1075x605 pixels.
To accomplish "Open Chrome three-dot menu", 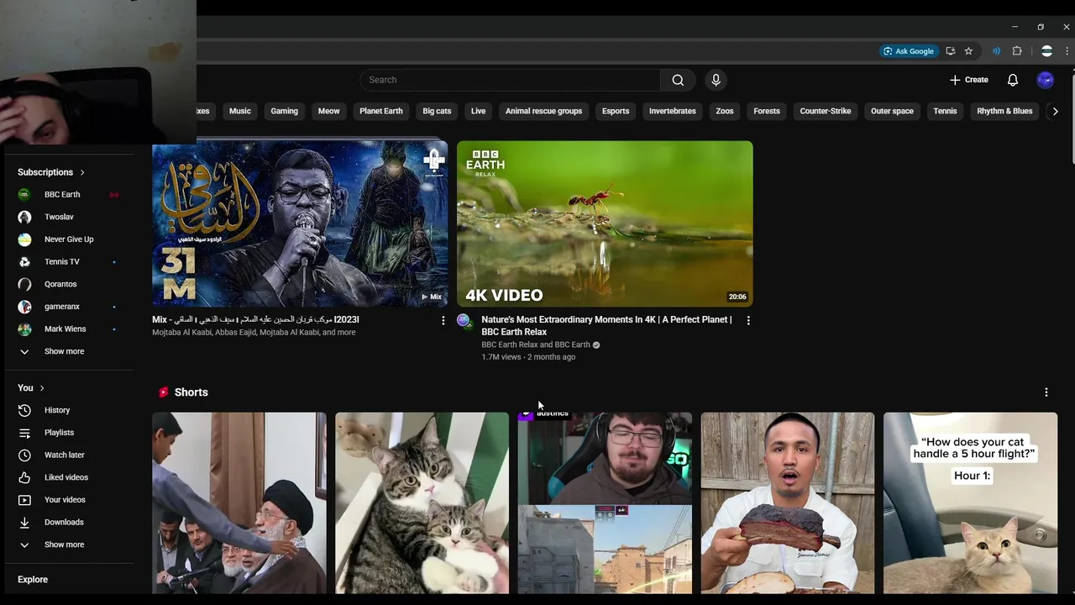I will (1067, 51).
